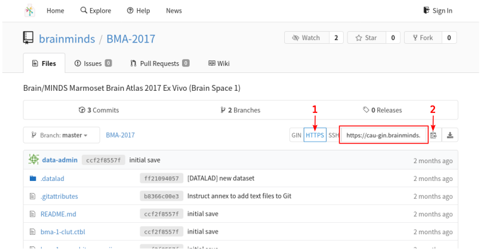The image size is (482, 252).
Task: Open the Branch: master dropdown
Action: 62,135
